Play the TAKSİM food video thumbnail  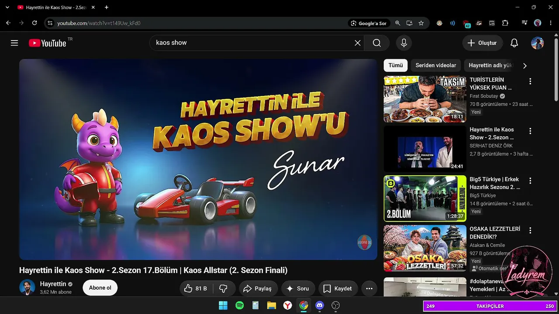(x=425, y=99)
